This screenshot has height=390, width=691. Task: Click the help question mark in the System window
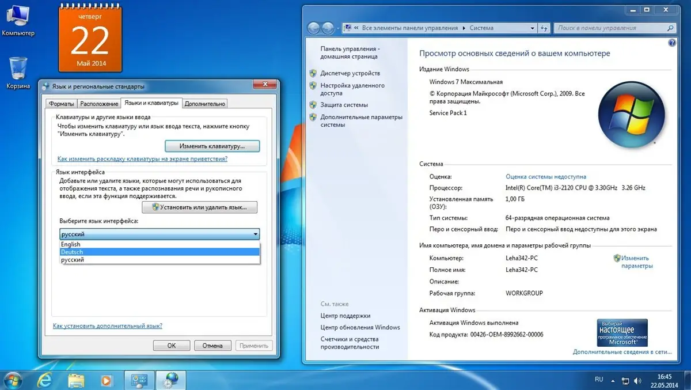pos(672,43)
